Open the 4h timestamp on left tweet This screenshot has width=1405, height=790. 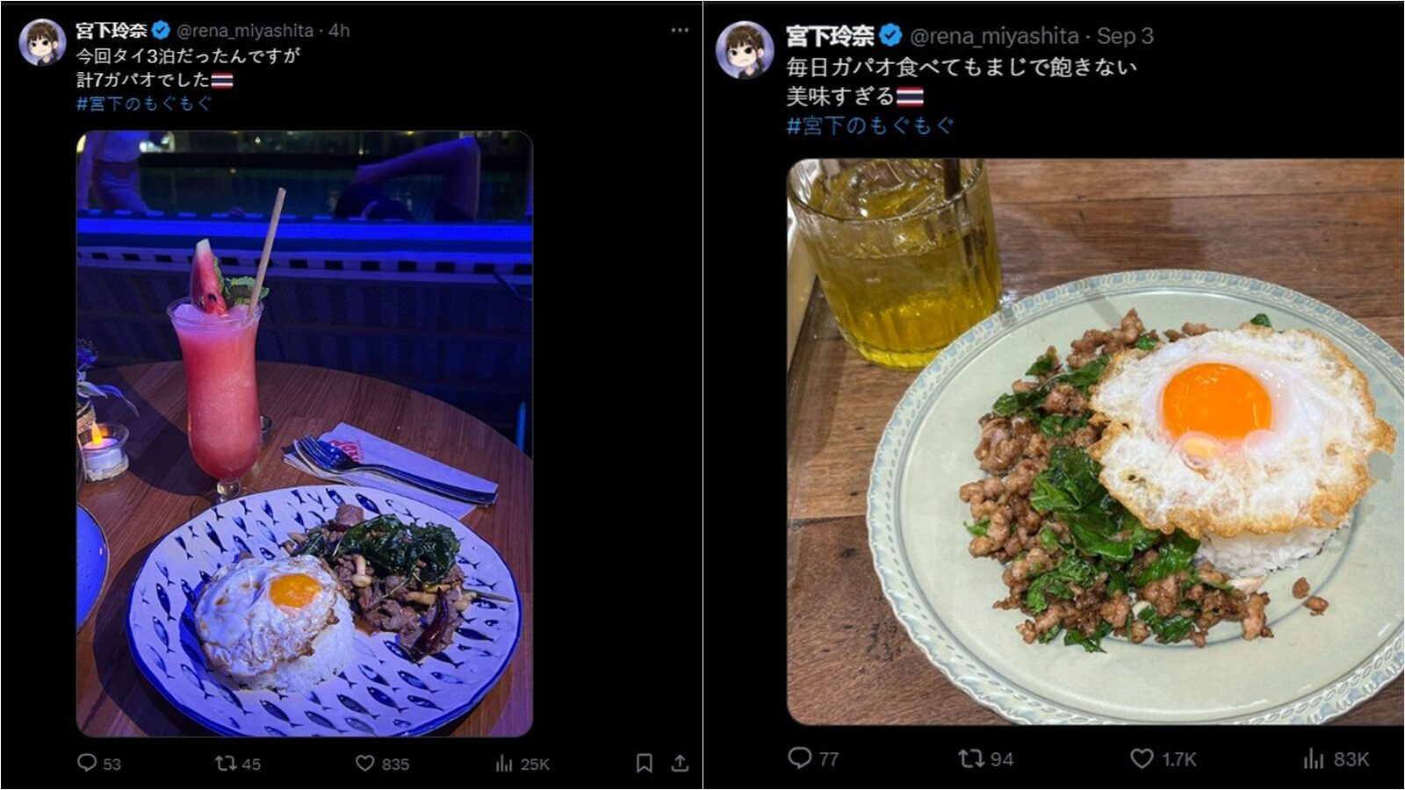(x=340, y=30)
